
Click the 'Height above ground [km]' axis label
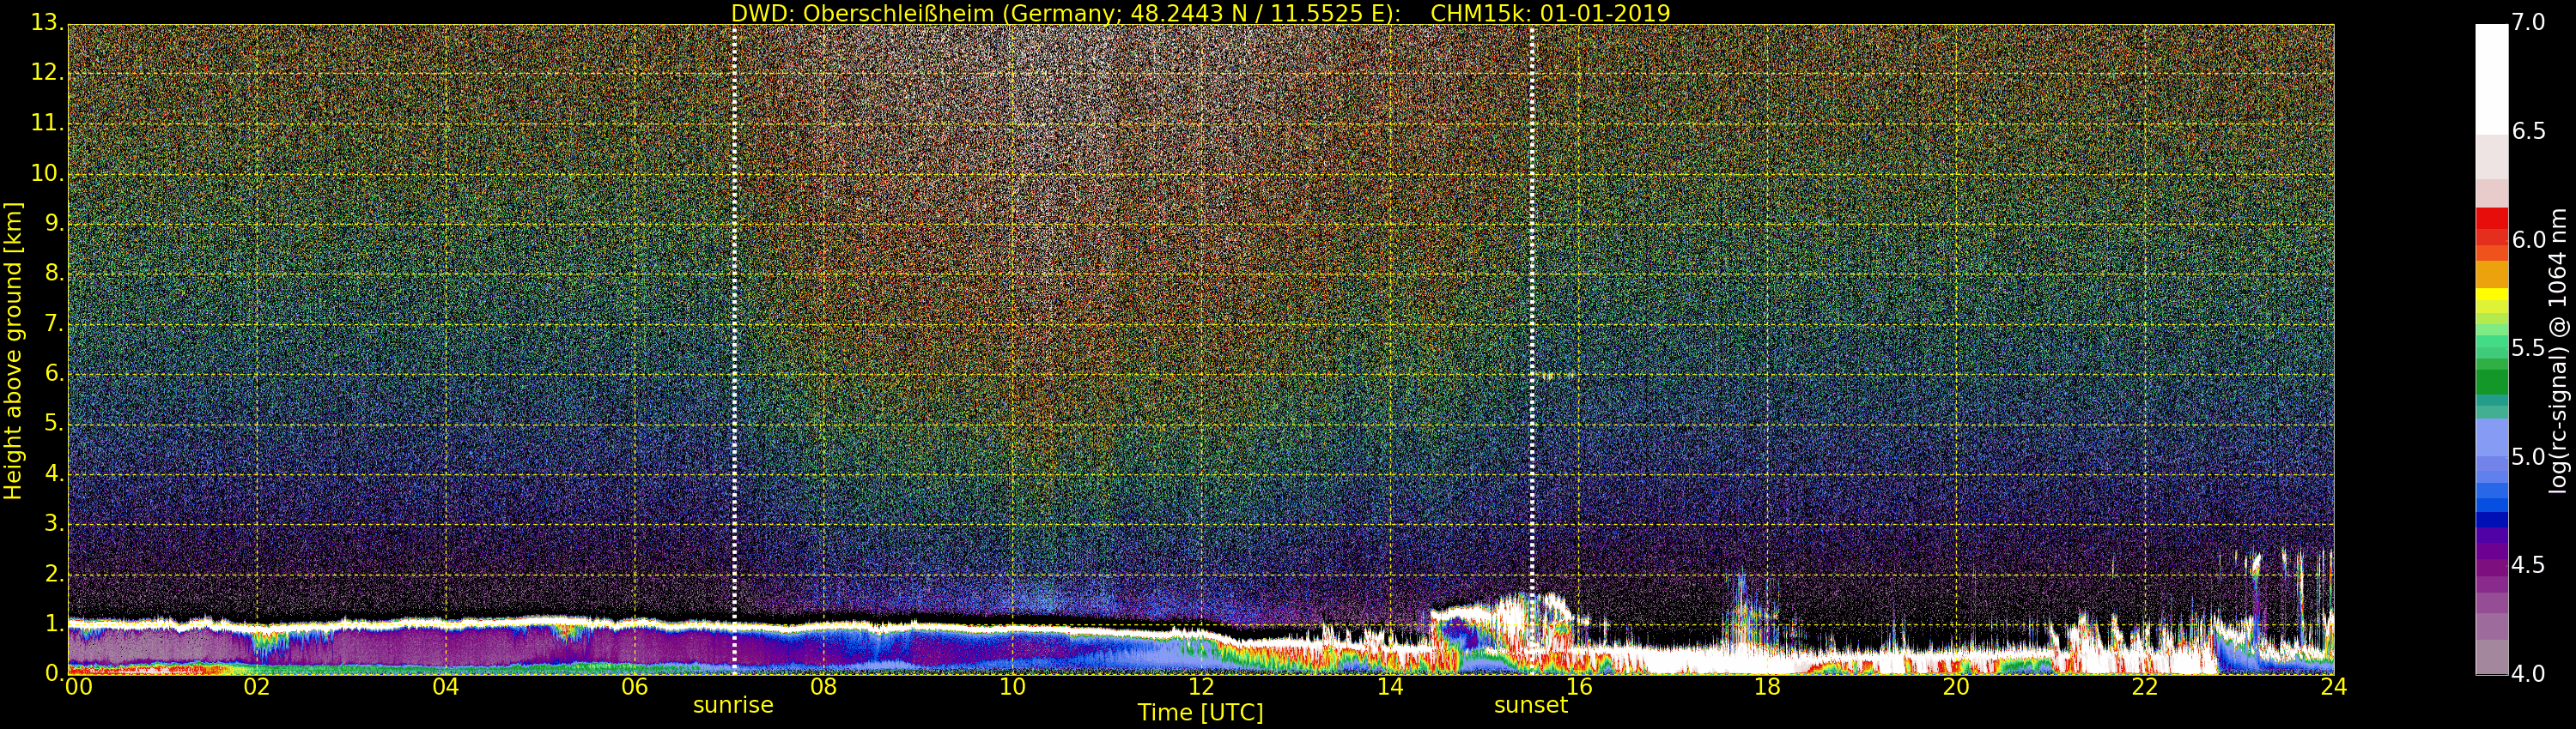(x=13, y=351)
